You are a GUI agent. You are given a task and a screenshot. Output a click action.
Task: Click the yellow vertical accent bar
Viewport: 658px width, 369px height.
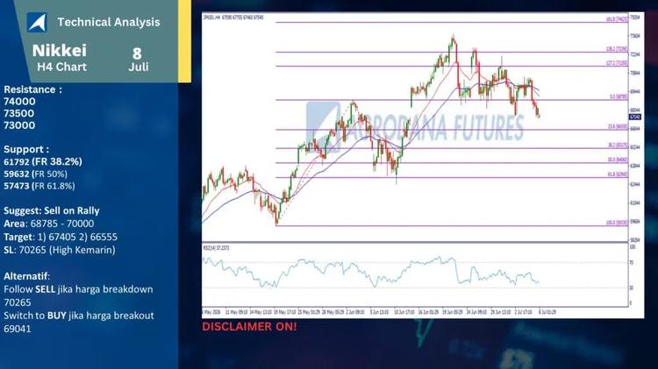184,40
